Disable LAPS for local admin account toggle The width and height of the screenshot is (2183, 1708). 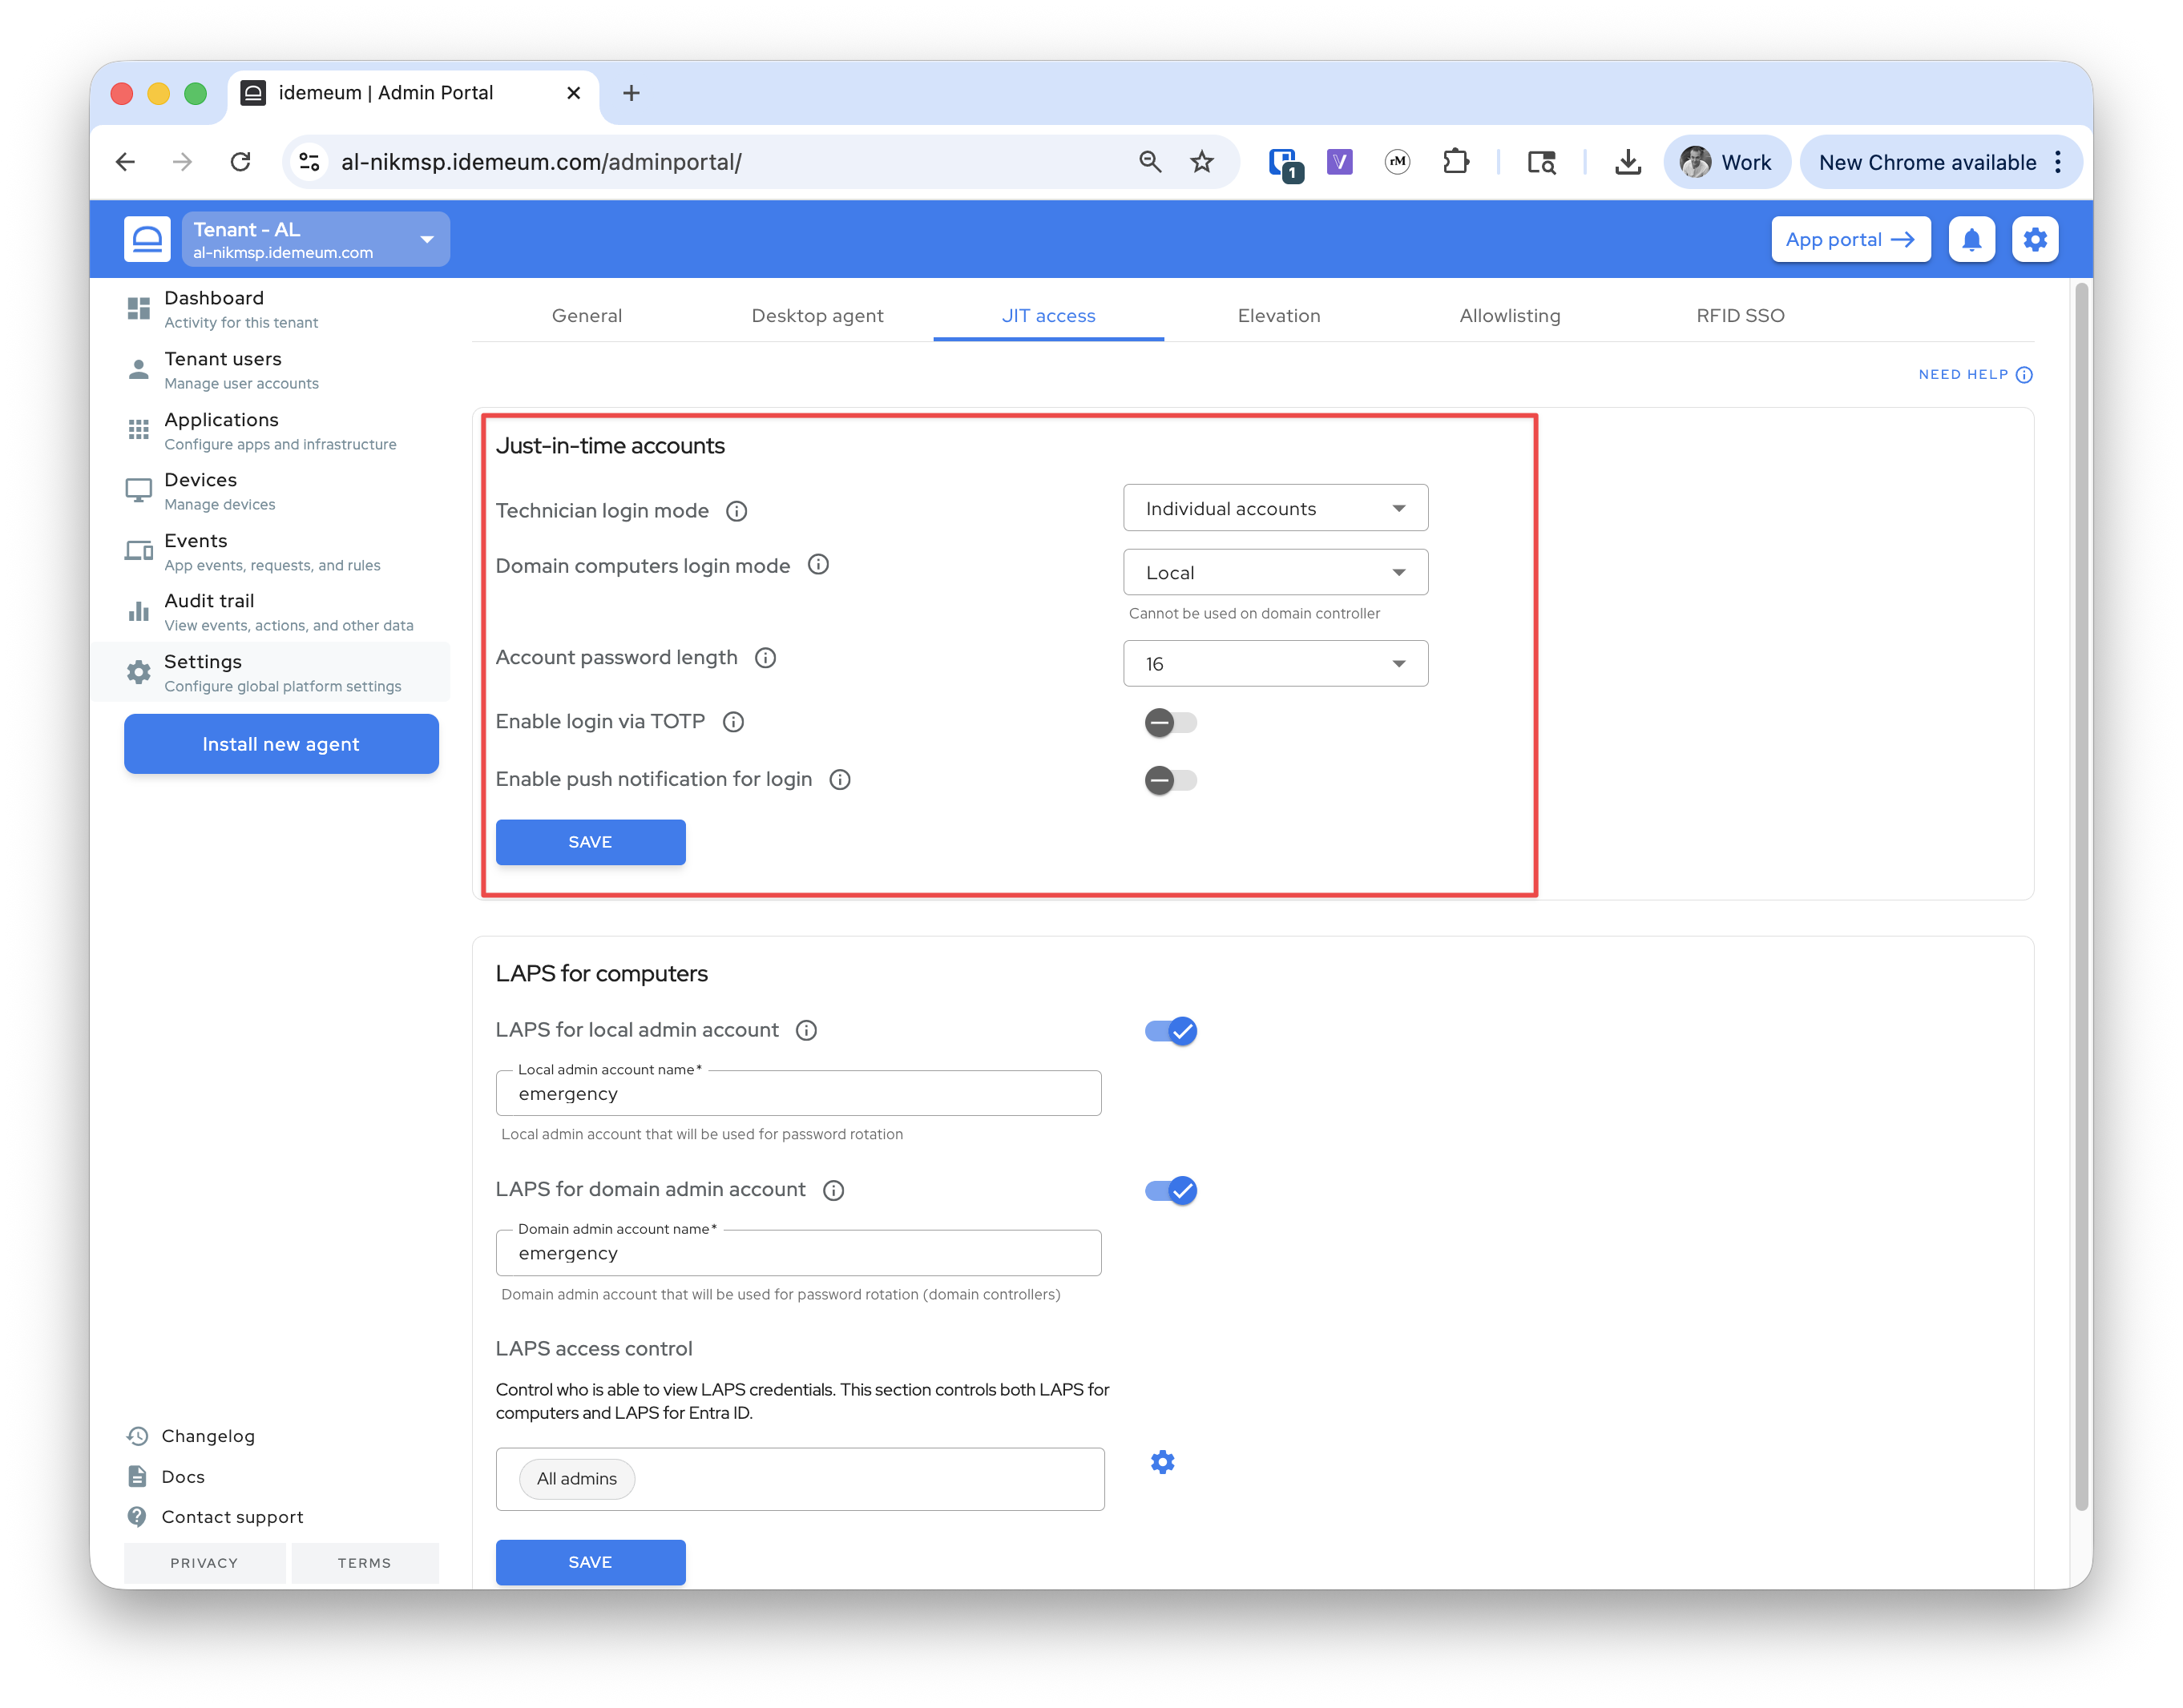(1169, 1031)
